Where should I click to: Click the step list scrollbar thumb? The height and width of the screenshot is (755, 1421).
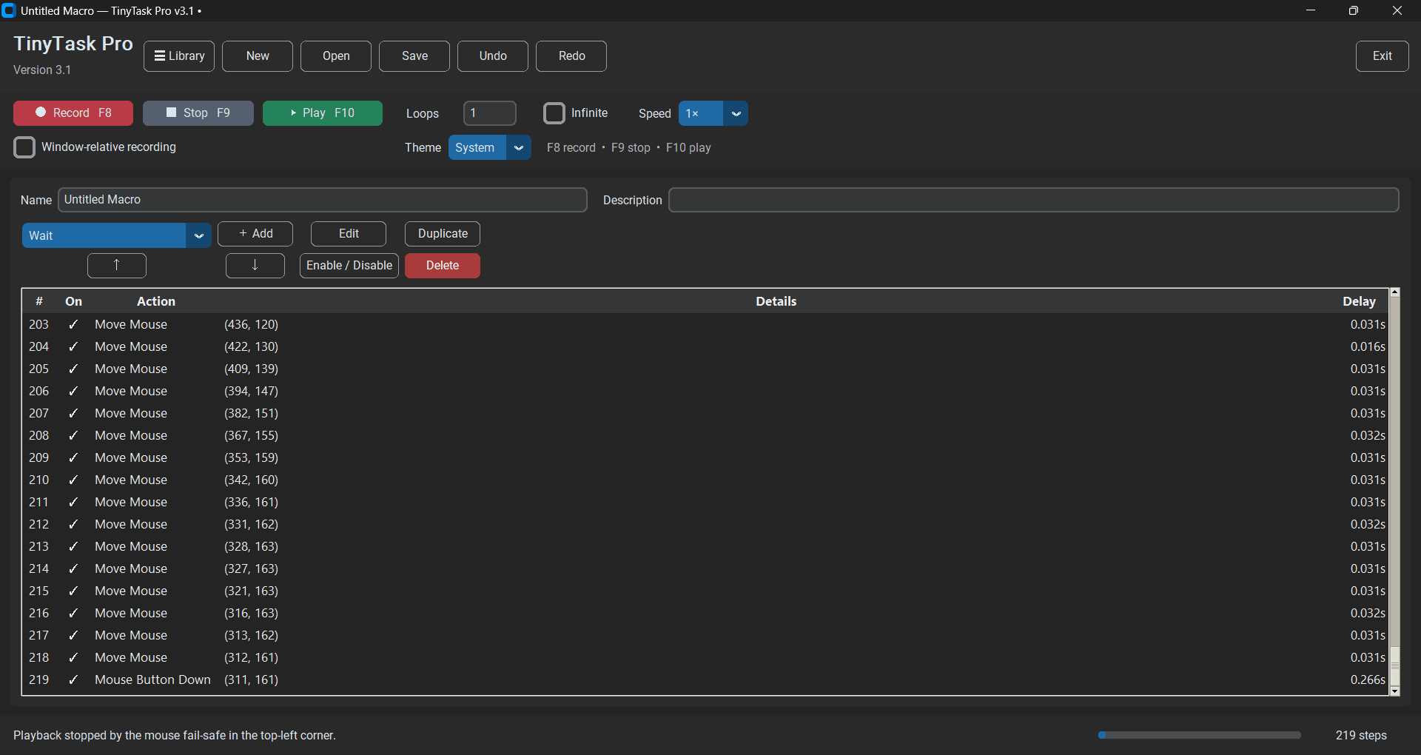pyautogui.click(x=1394, y=666)
